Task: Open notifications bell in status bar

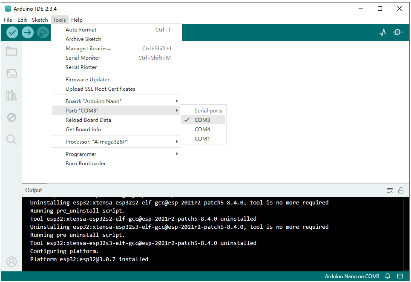Action: click(x=388, y=276)
